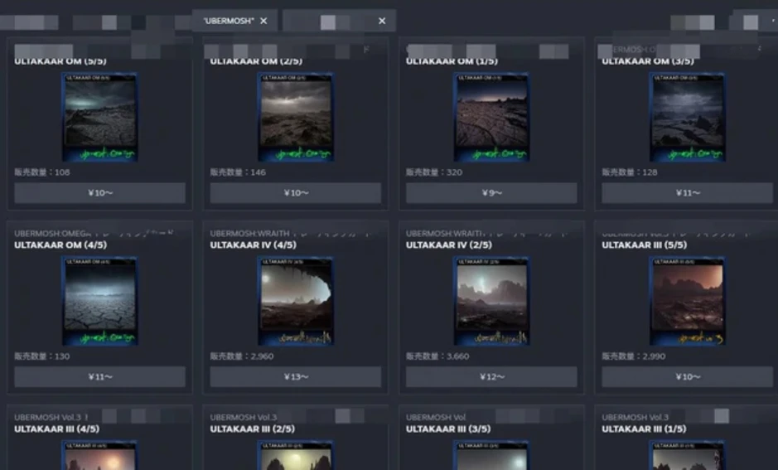Click the quantity text "販売数量：128"
The width and height of the screenshot is (778, 470).
[x=630, y=172]
